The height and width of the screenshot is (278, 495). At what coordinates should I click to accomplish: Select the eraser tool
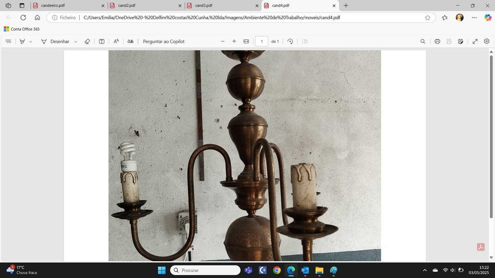tap(87, 41)
